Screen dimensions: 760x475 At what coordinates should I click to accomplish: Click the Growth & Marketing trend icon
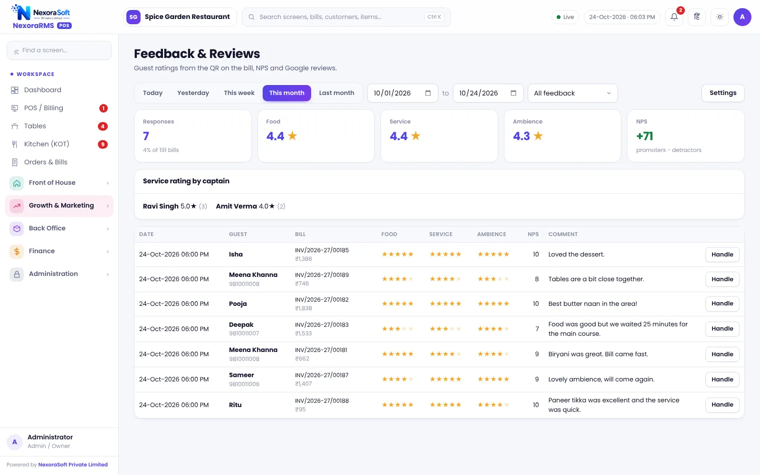(x=17, y=206)
